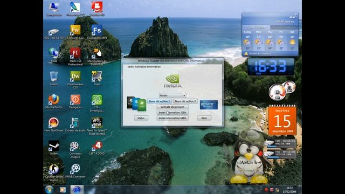Select Today's forecast in weather gadget
The image size is (345, 194).
tap(247, 41)
